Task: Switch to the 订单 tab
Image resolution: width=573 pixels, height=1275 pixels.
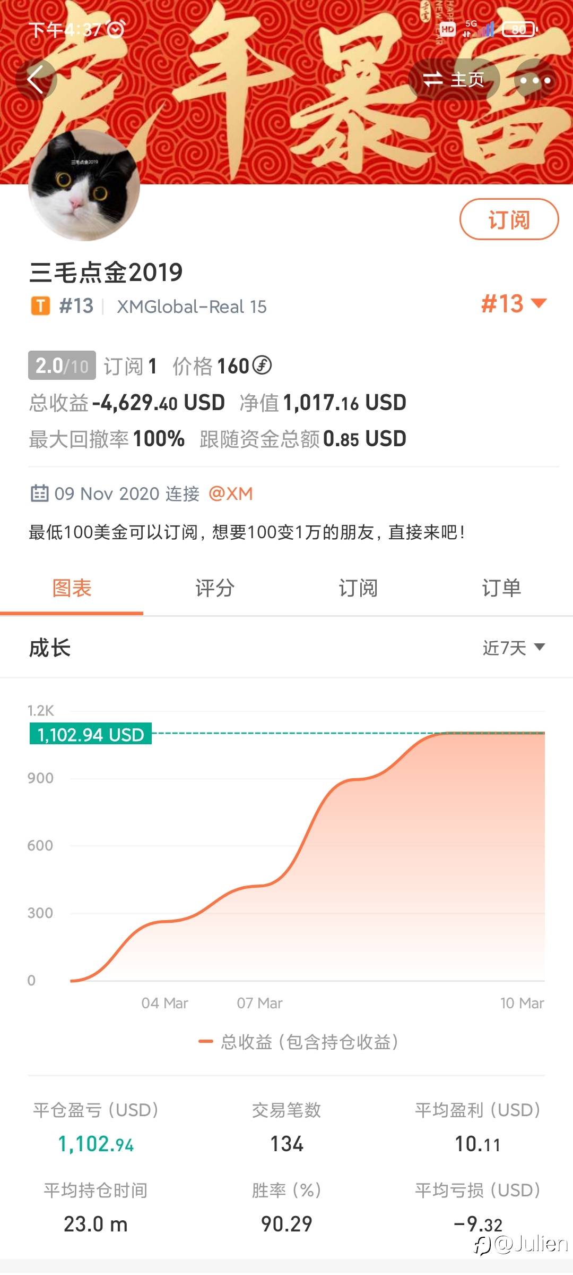Action: 501,588
